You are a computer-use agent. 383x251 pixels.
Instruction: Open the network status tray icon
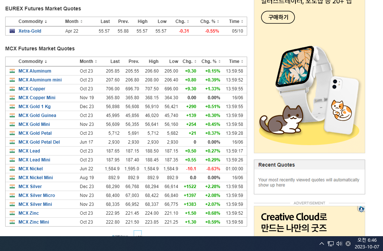[x=330, y=244]
